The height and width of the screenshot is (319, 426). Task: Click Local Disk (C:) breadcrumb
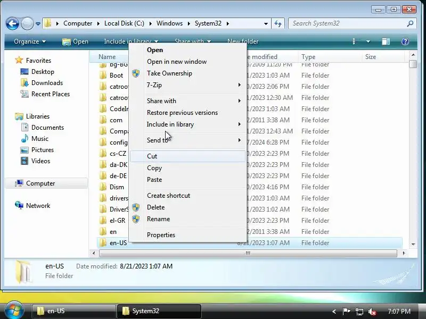coord(124,23)
